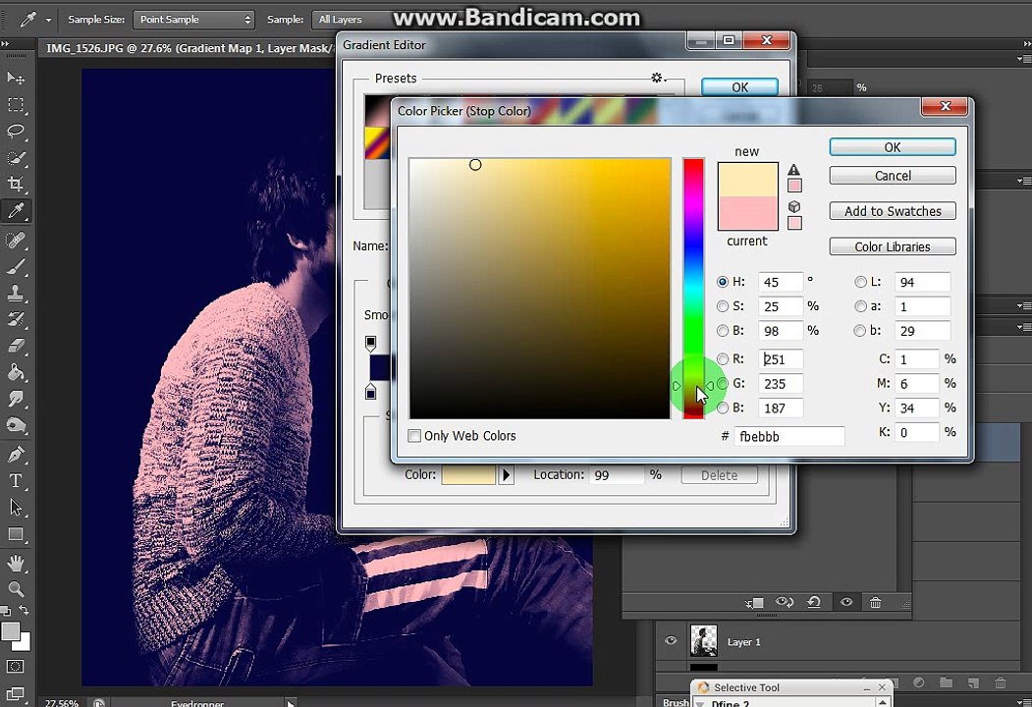Click the dark blue gradient color stop
The width and height of the screenshot is (1032, 707).
[371, 394]
